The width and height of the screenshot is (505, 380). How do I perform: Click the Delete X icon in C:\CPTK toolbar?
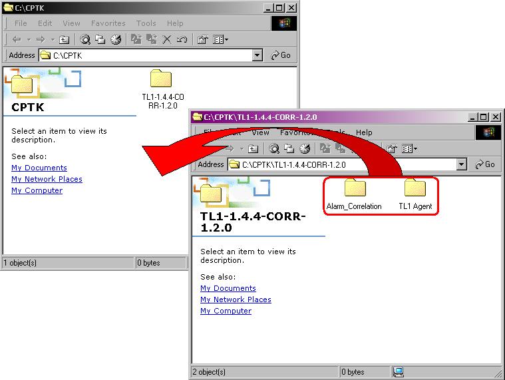(x=167, y=40)
